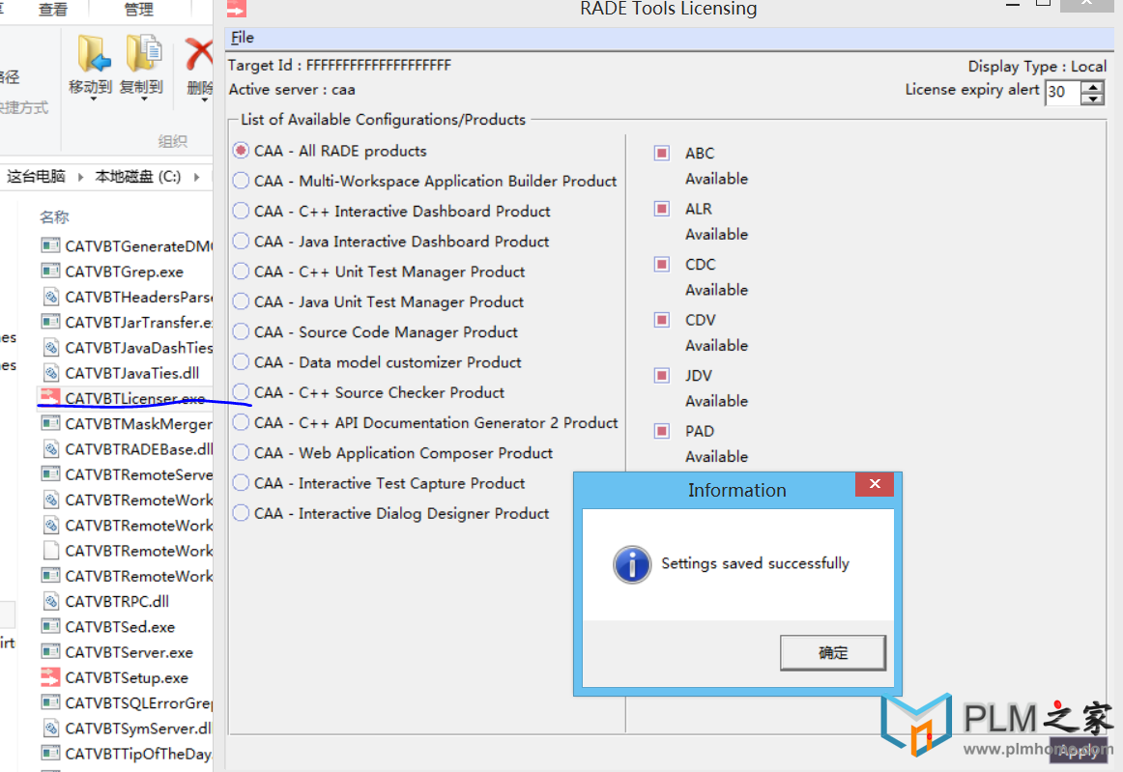Select the CATVBTMaskMerger file icon

coord(50,423)
